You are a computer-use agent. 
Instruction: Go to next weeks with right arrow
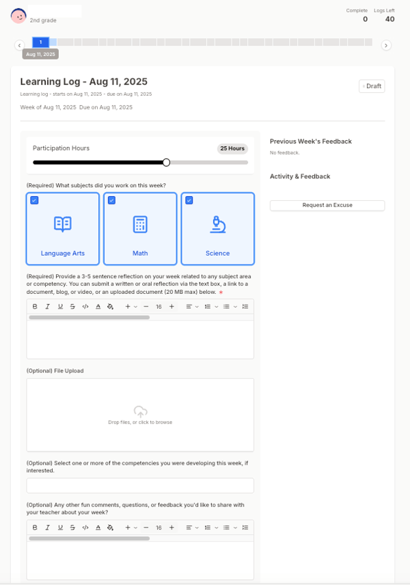[x=386, y=45]
